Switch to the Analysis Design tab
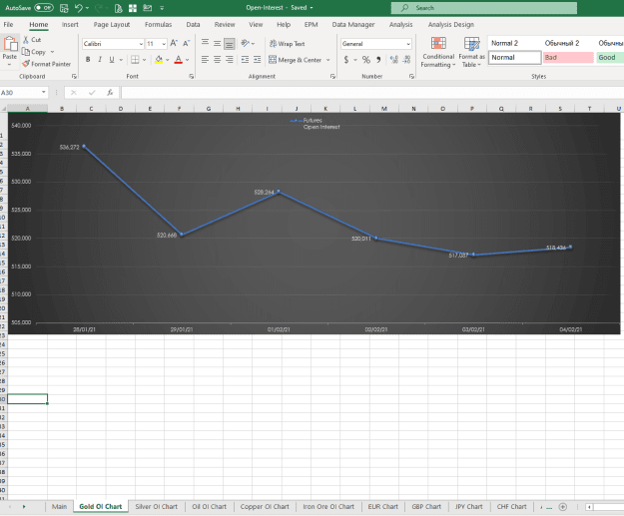 click(451, 25)
